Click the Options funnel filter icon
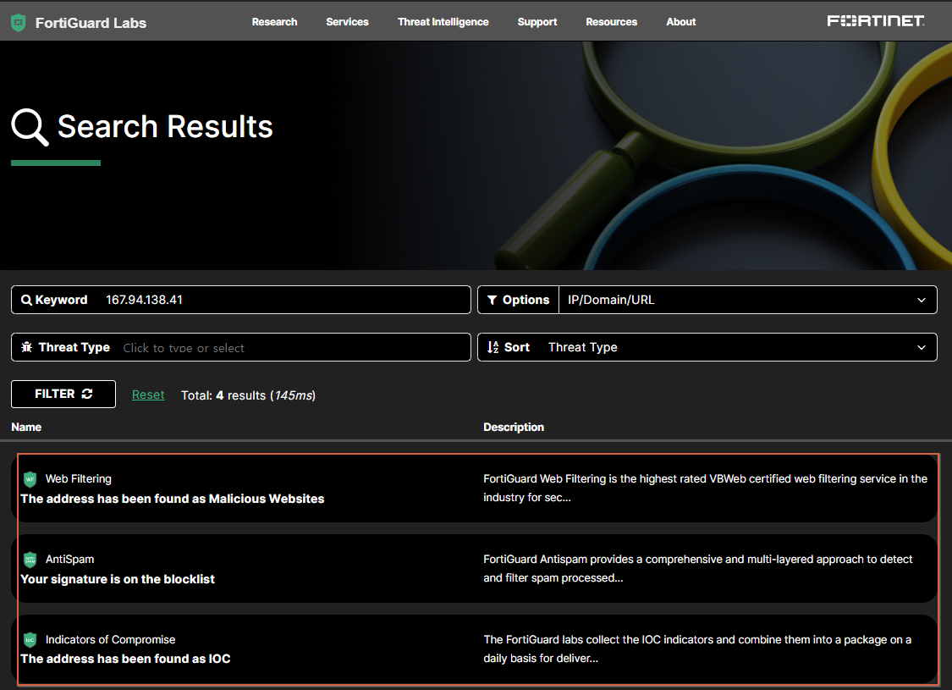Viewport: 952px width, 690px height. pos(493,300)
